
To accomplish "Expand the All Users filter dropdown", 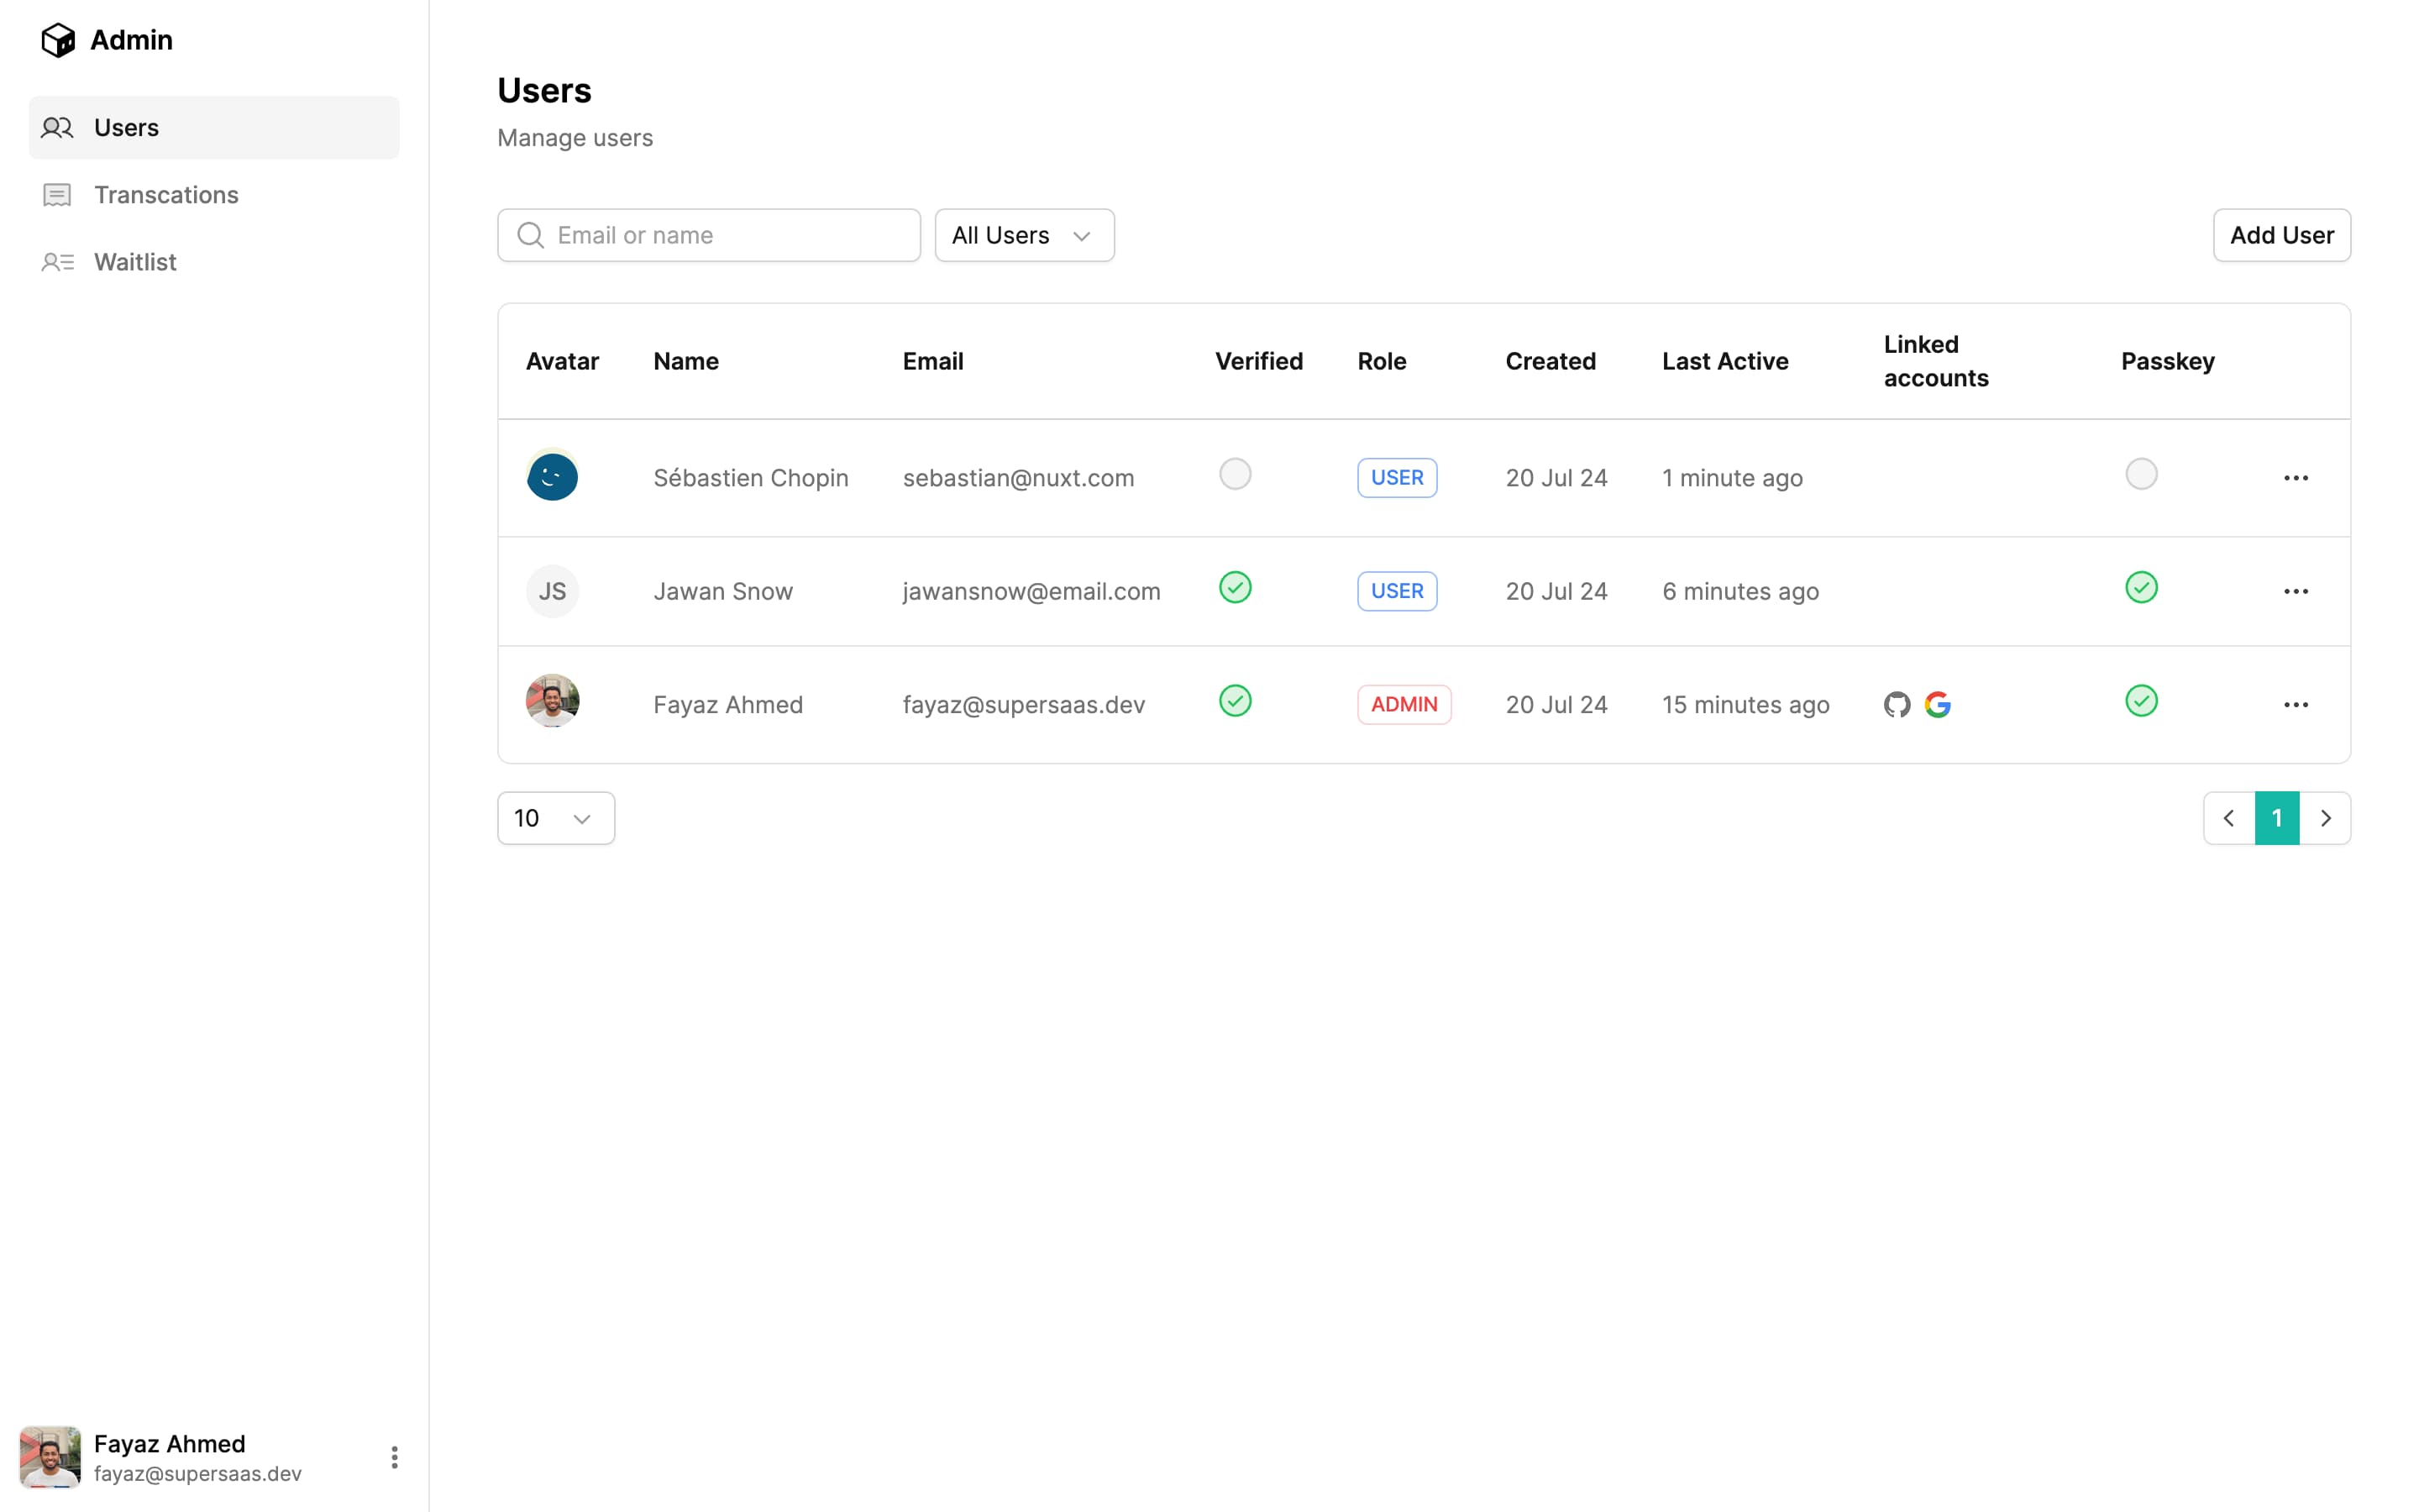I will [1024, 235].
